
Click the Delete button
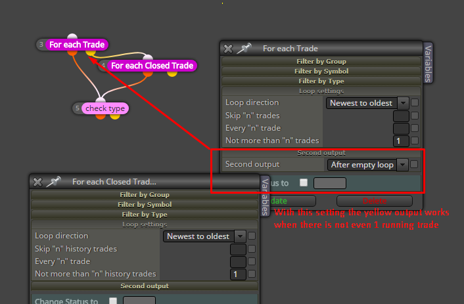(375, 201)
